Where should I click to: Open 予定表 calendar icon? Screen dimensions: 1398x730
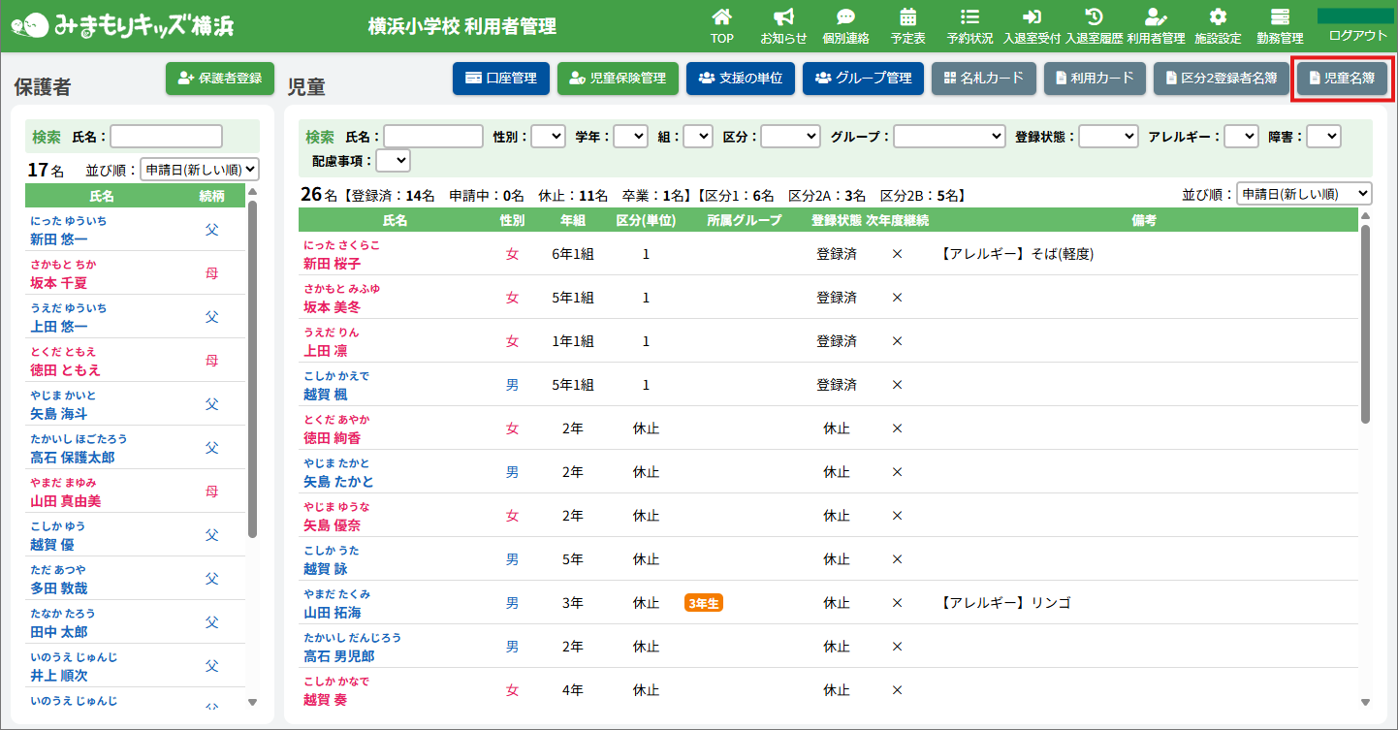pos(907,17)
